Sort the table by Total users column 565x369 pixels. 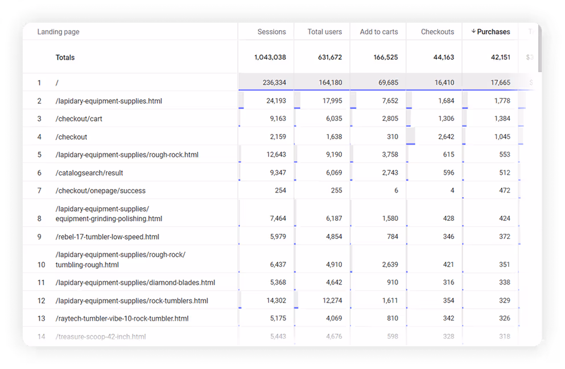click(325, 32)
